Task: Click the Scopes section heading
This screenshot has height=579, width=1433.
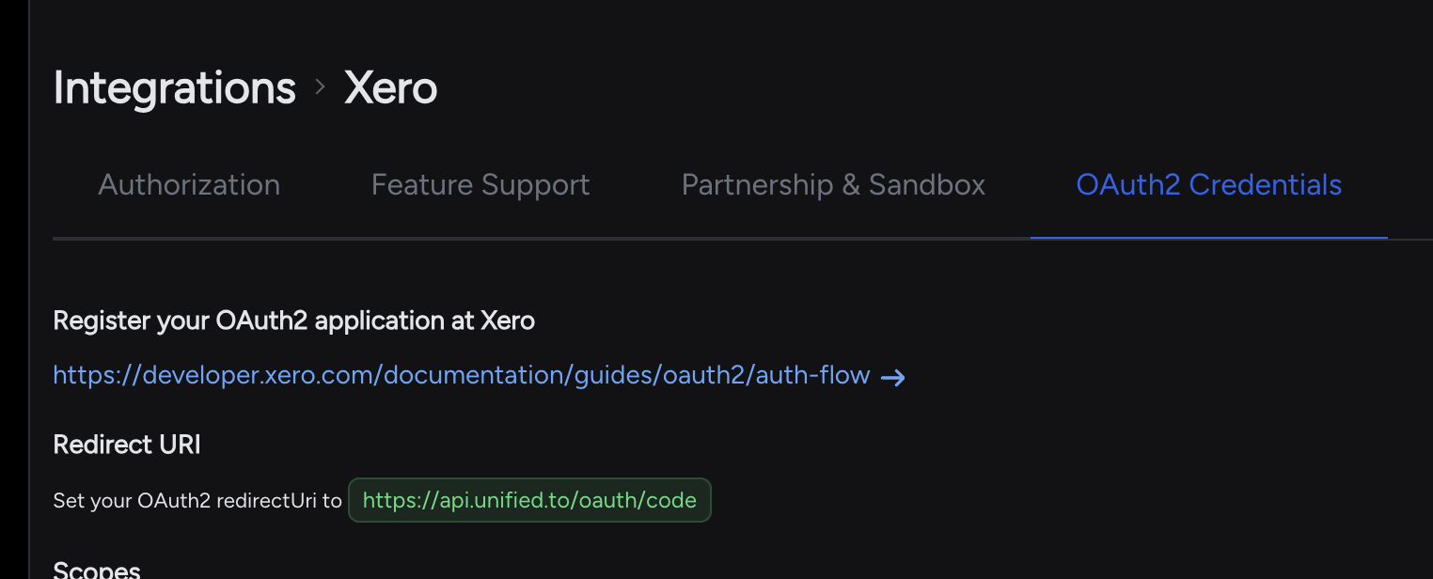Action: 97,570
